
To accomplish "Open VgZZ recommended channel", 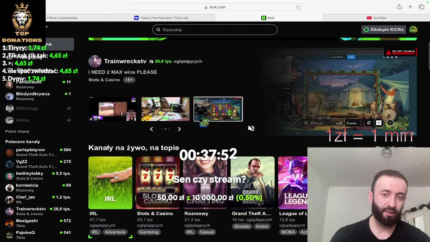I will click(x=38, y=164).
